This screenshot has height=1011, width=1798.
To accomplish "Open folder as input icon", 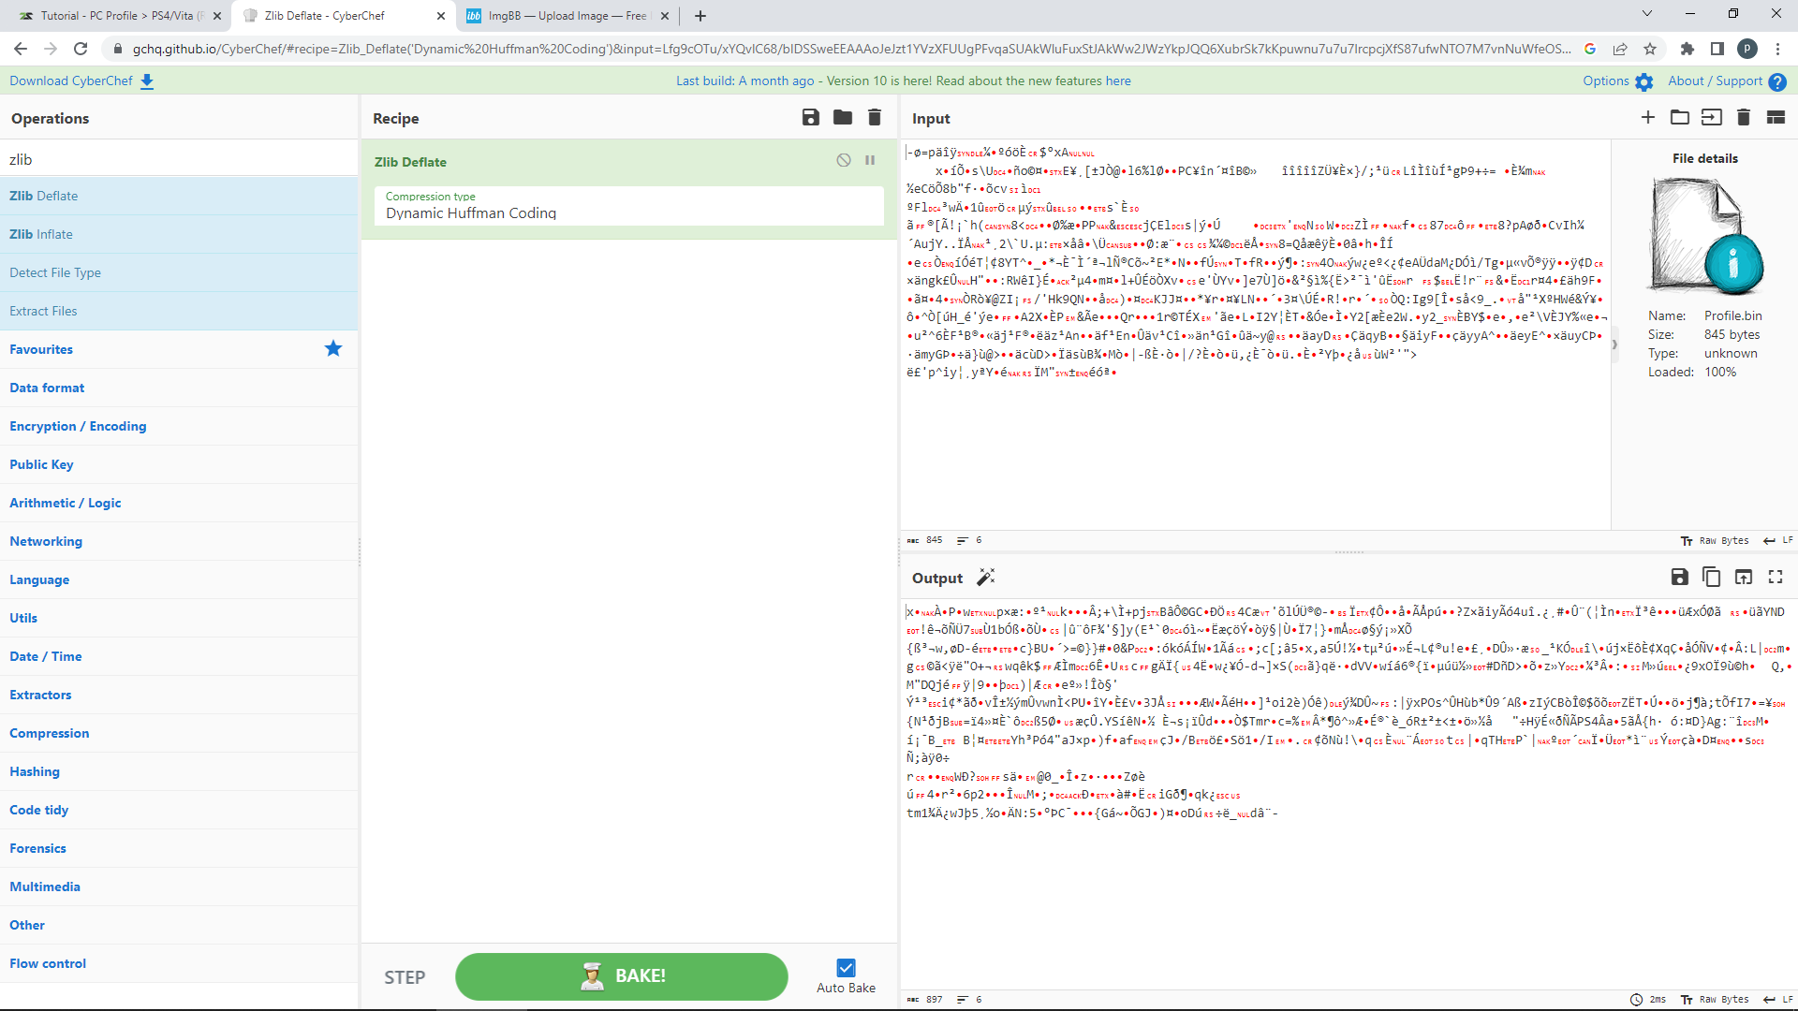I will point(1680,117).
